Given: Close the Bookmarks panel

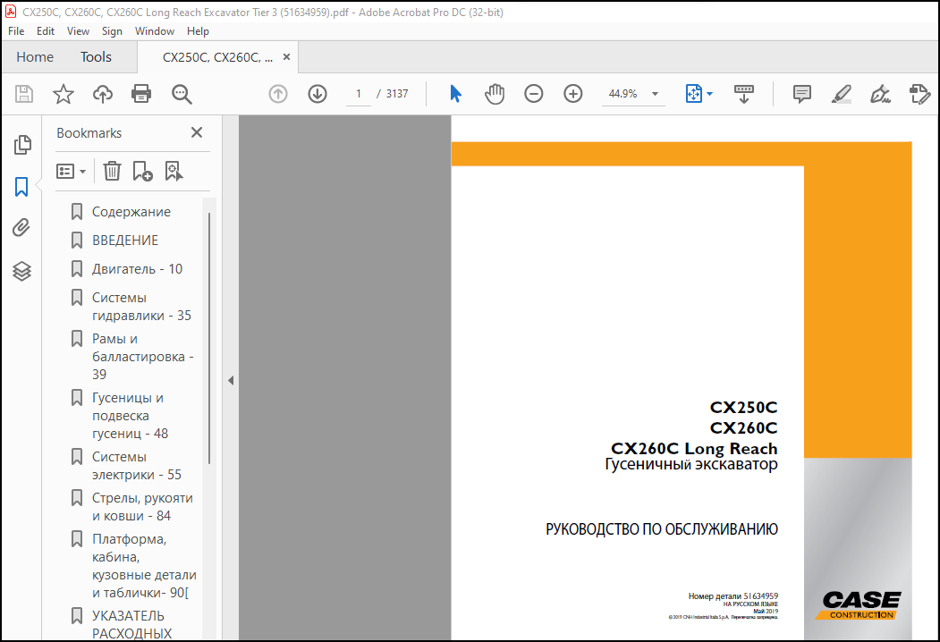Looking at the screenshot, I should pos(197,132).
